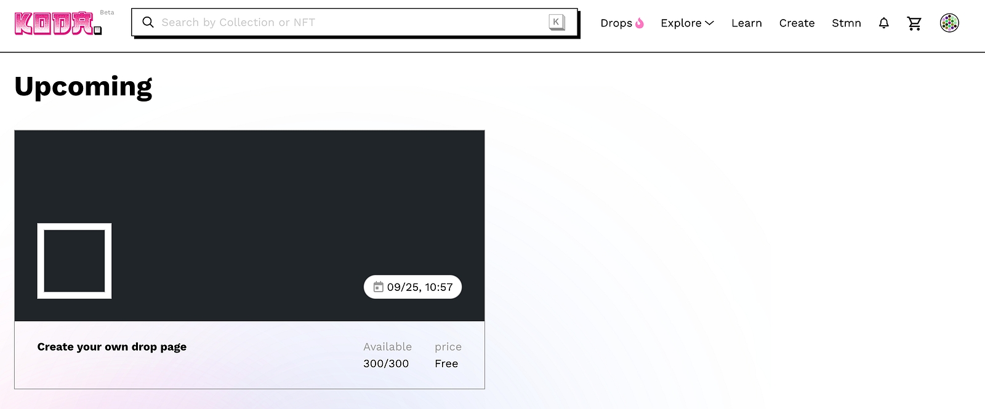Viewport: 985px width, 409px height.
Task: Select the Stmn network option
Action: tap(846, 23)
